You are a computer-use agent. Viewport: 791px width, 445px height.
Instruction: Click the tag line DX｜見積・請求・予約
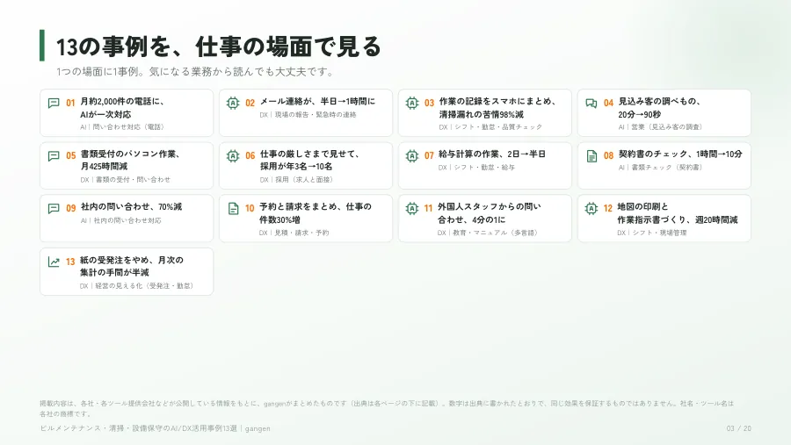coord(294,233)
